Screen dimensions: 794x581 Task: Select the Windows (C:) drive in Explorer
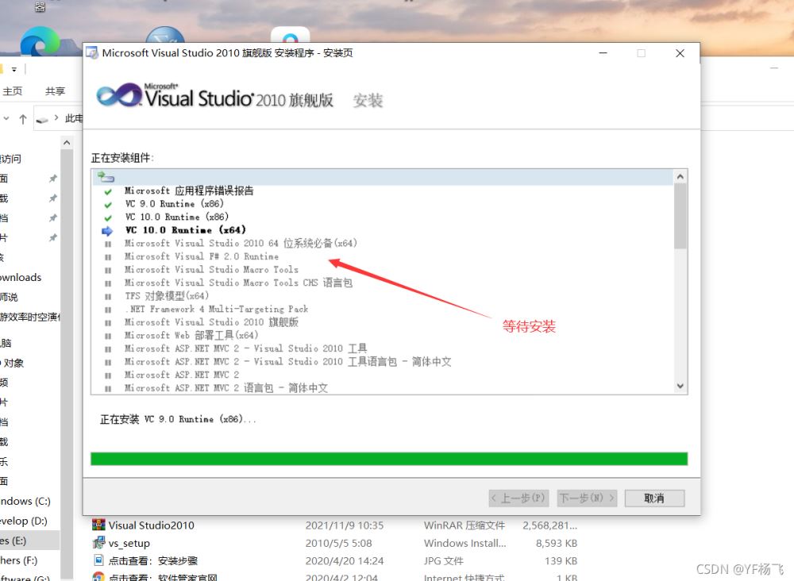coord(25,501)
